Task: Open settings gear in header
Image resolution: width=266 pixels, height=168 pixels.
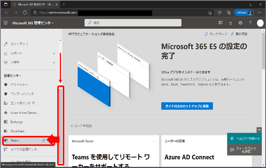Action: click(x=241, y=23)
